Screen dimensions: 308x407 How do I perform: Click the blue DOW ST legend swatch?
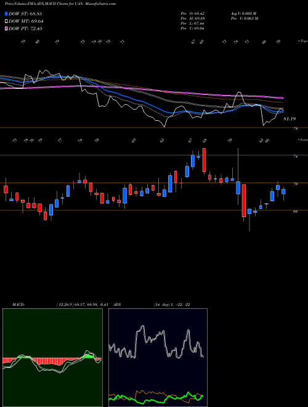(6, 14)
